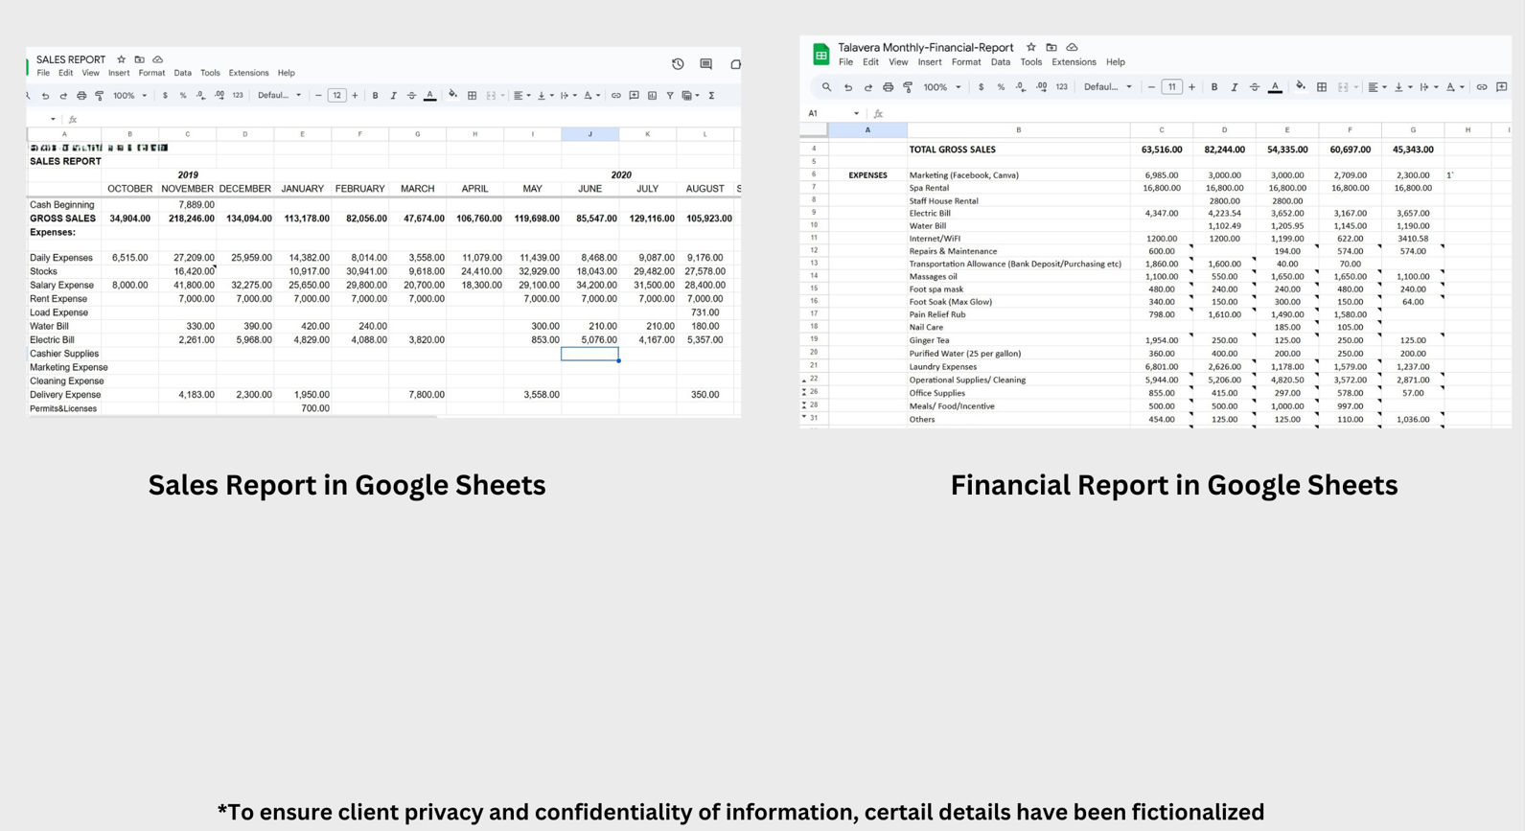This screenshot has height=831, width=1525.
Task: Redo in the Sales Report toolbar
Action: click(x=63, y=96)
